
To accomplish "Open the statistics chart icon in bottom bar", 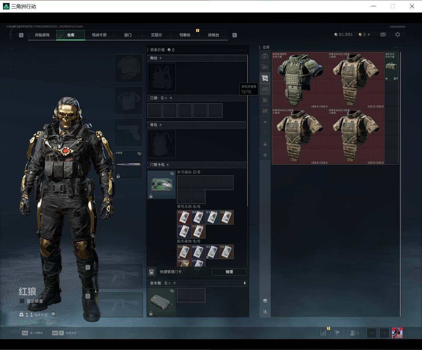I will pyautogui.click(x=323, y=333).
